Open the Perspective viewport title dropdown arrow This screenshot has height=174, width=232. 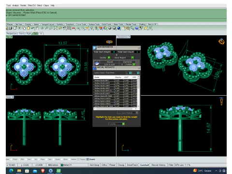130,37
